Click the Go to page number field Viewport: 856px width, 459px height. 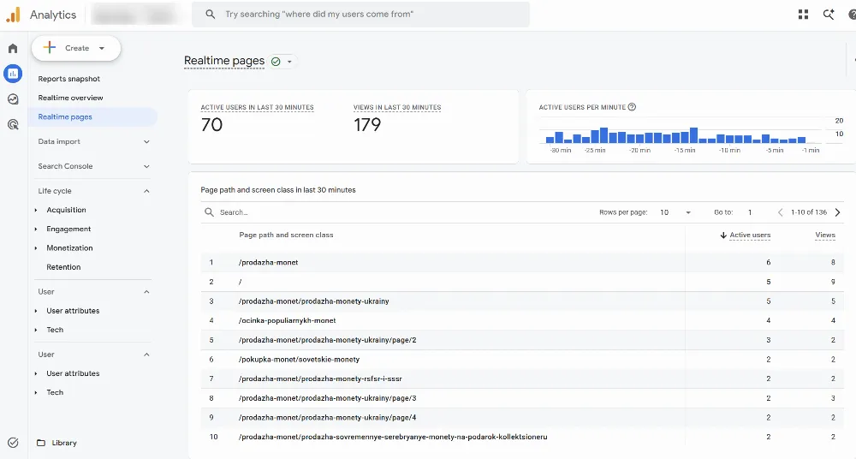[x=750, y=212]
